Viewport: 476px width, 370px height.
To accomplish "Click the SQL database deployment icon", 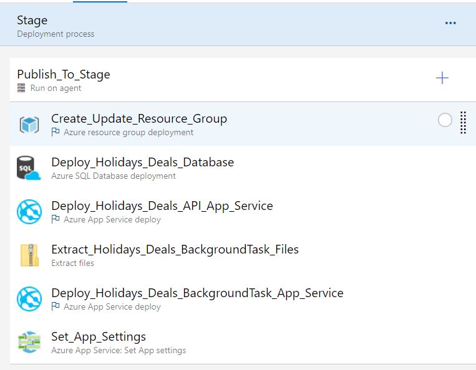I will click(x=29, y=168).
